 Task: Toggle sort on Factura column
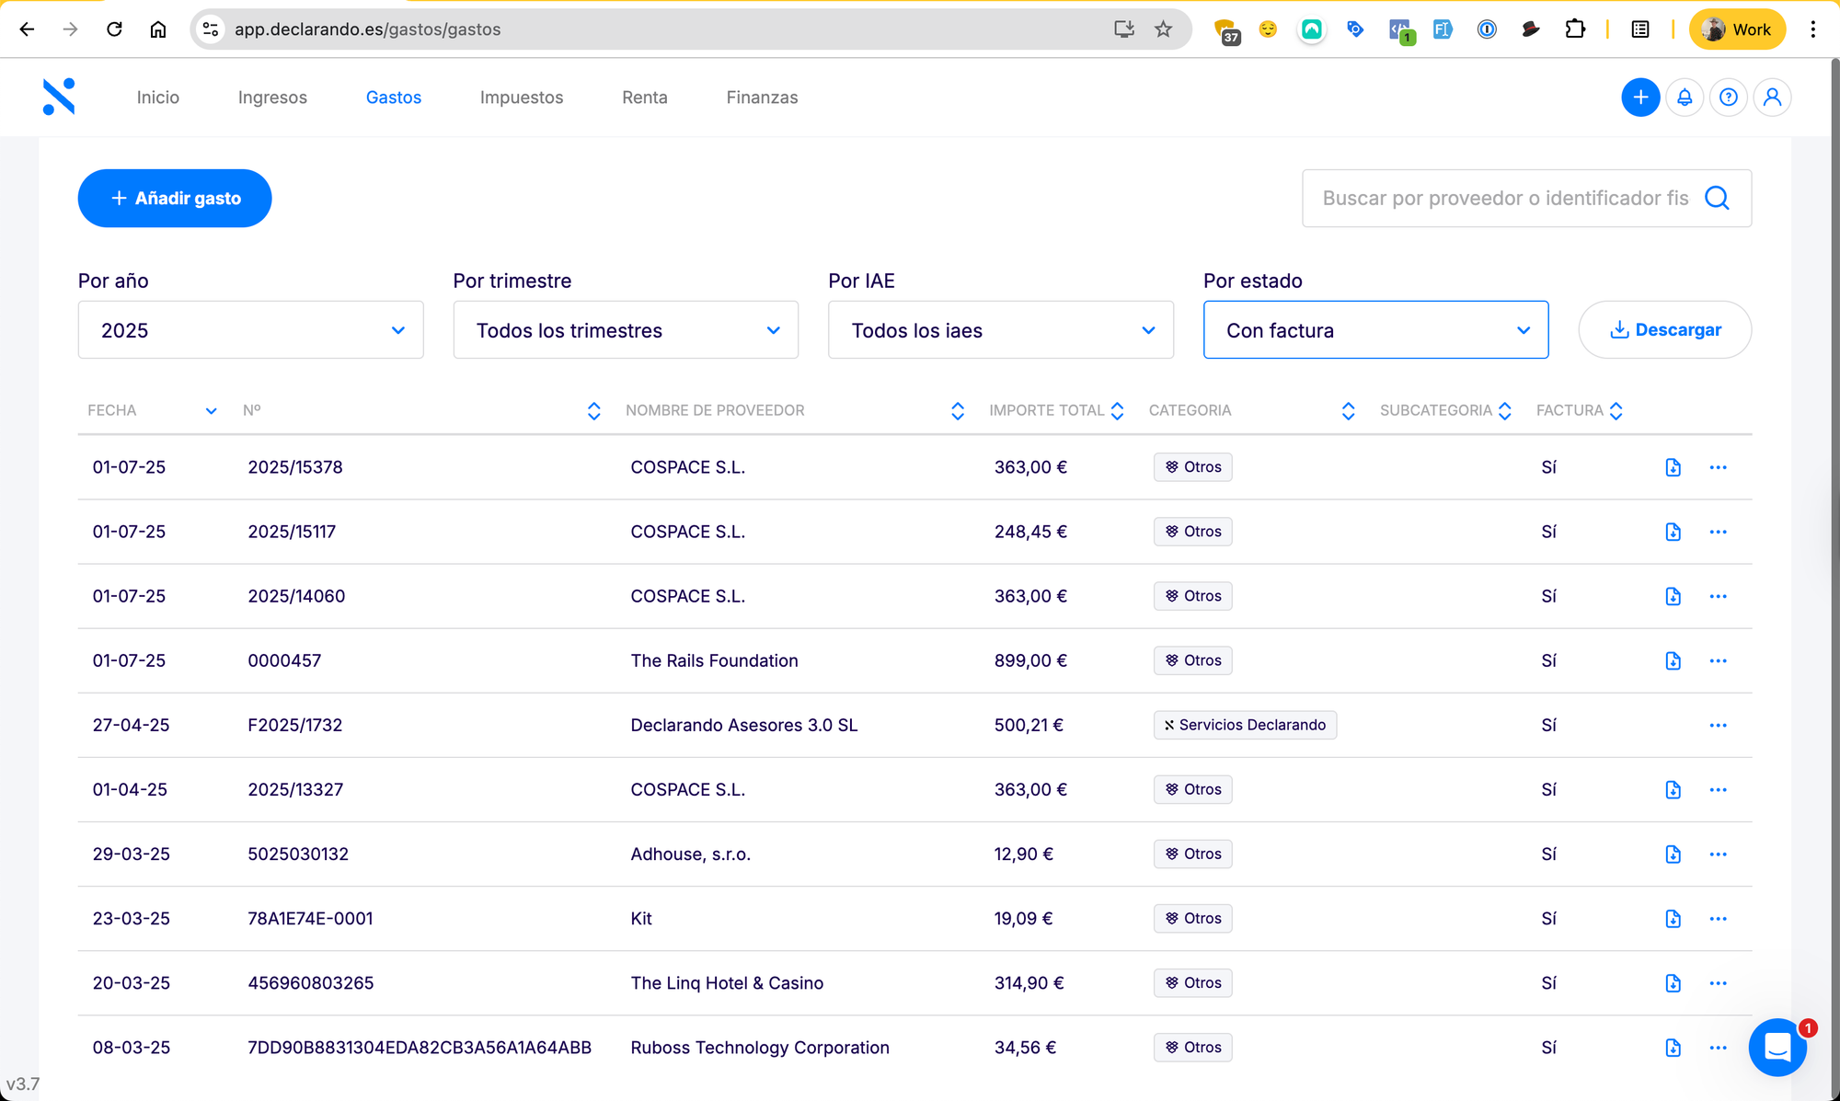(1616, 411)
